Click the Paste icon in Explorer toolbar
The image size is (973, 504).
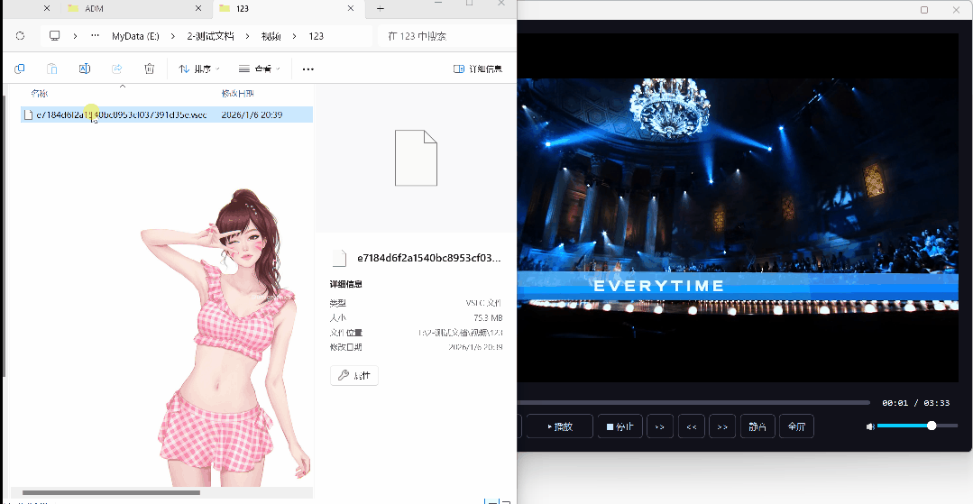tap(52, 69)
